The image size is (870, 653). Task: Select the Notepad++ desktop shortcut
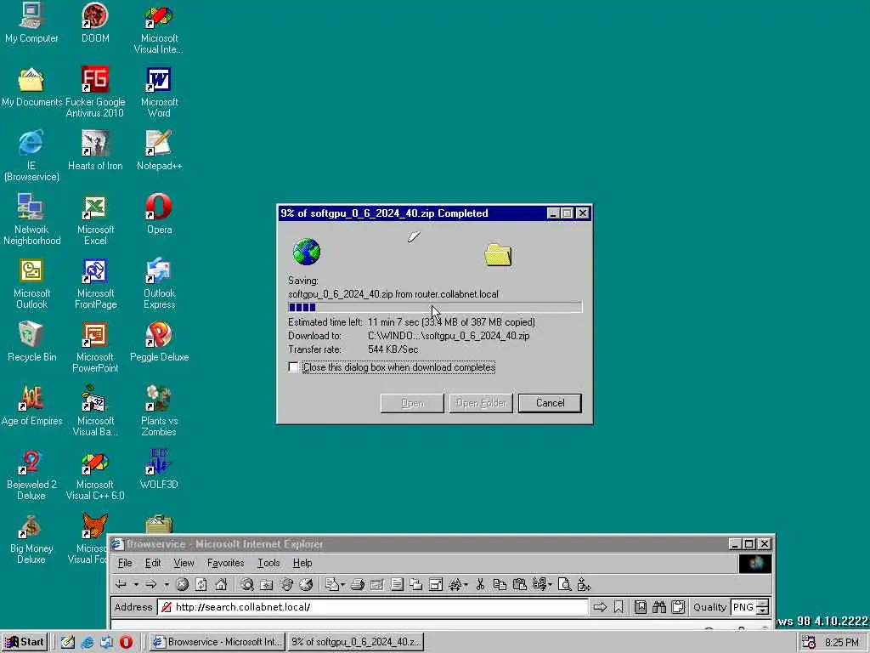[x=159, y=150]
